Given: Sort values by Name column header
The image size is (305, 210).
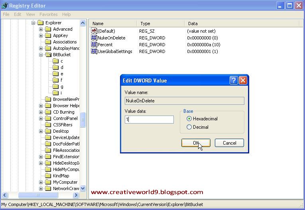Looking at the screenshot, I should click(x=113, y=24).
